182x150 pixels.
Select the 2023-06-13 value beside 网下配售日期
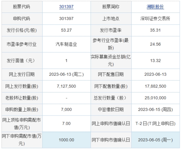tap(155, 74)
